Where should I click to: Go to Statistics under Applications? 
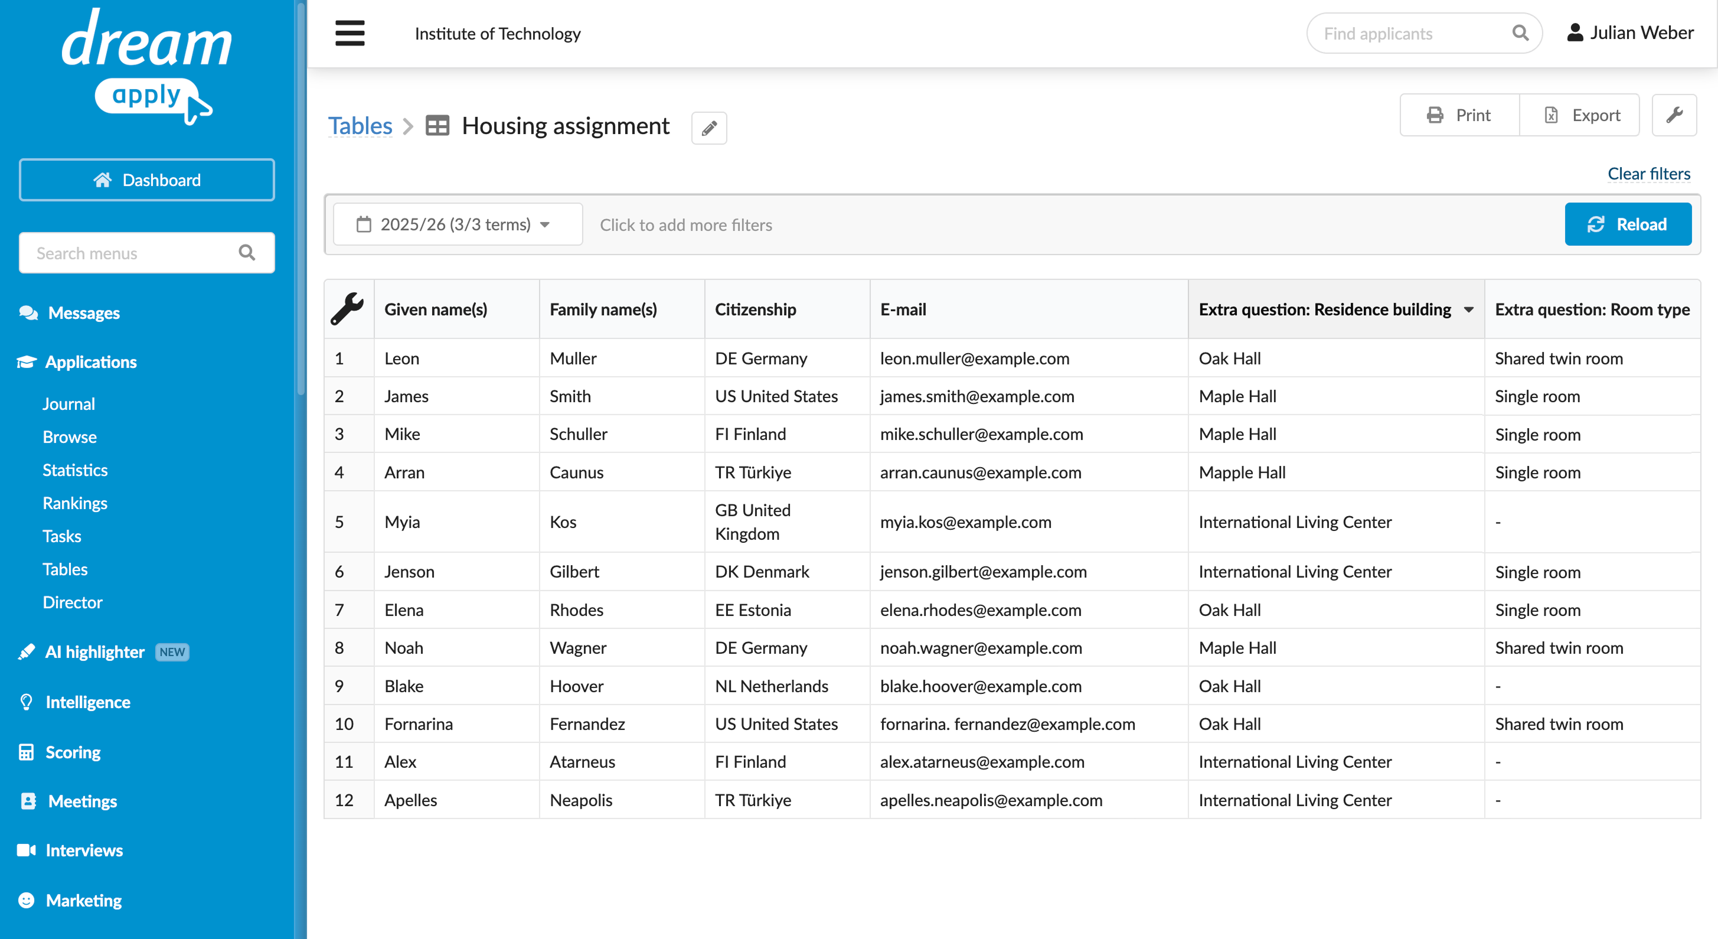tap(75, 469)
